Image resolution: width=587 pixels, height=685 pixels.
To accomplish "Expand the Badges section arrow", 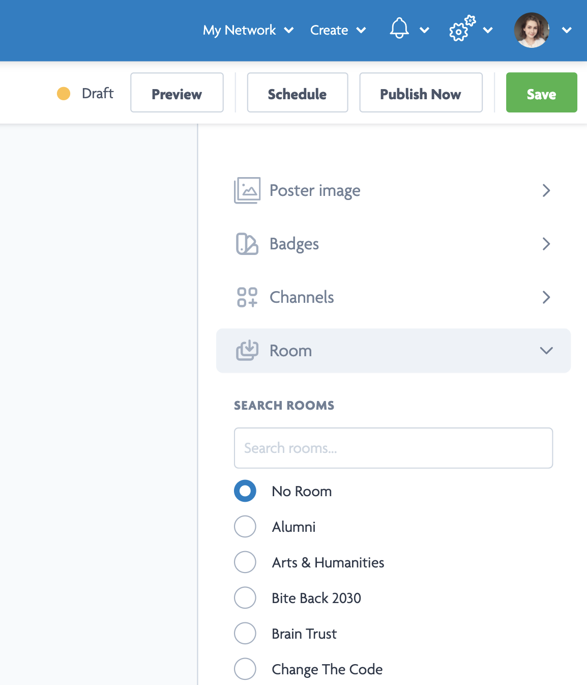I will (546, 244).
